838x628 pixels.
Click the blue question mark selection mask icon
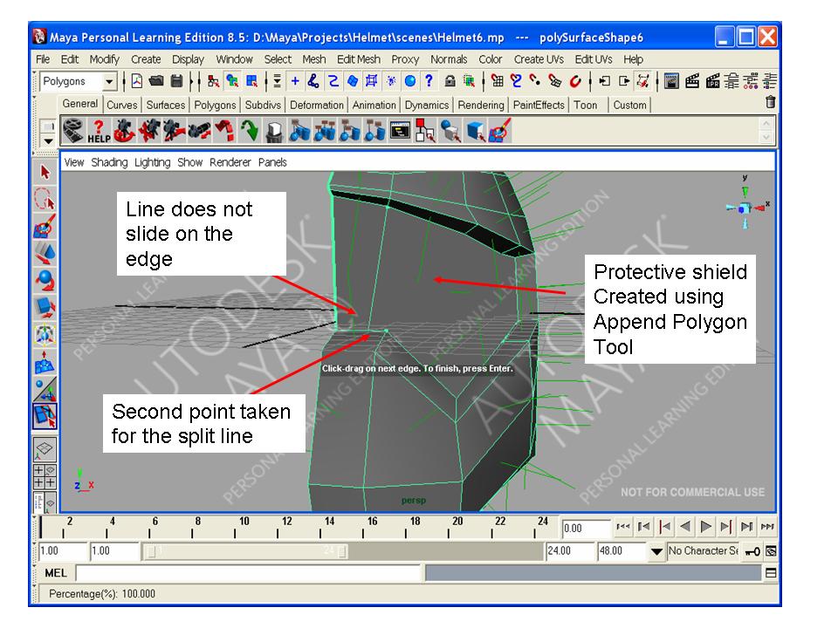point(429,81)
